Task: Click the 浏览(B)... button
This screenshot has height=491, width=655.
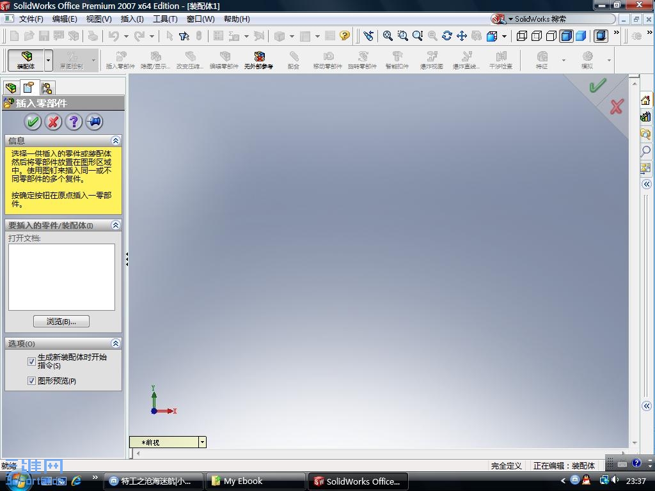Action: click(x=61, y=322)
